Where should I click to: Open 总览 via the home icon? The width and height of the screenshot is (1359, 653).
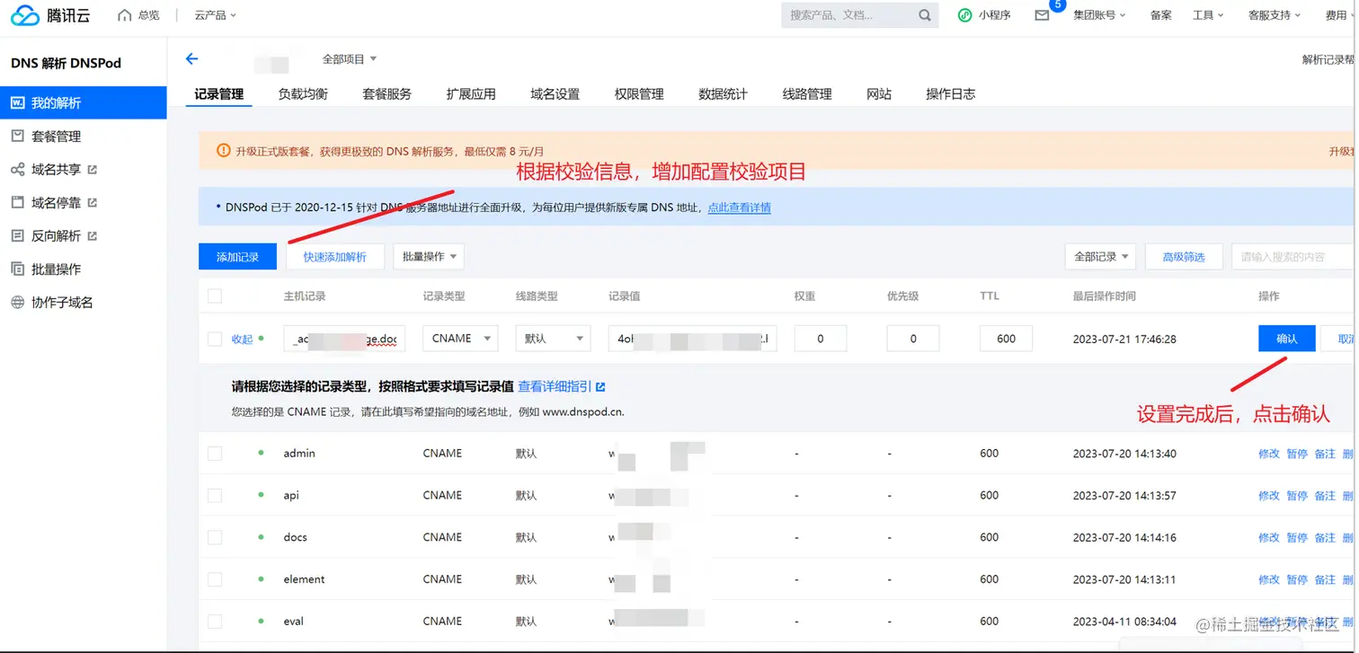coord(124,13)
